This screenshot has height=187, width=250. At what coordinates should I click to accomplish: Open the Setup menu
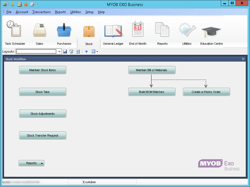click(90, 12)
